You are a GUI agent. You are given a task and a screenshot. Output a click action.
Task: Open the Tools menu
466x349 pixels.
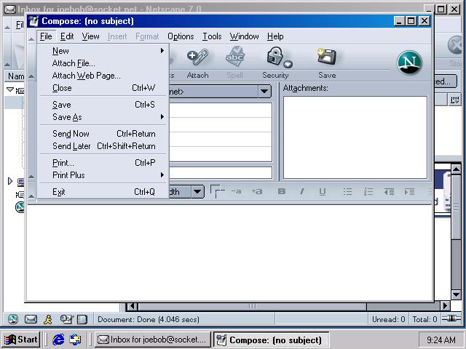(x=212, y=36)
